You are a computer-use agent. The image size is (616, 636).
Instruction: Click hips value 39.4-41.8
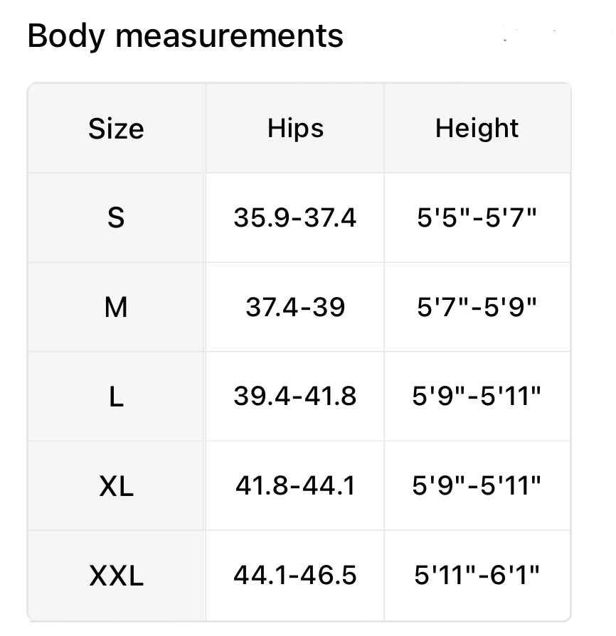tap(295, 397)
